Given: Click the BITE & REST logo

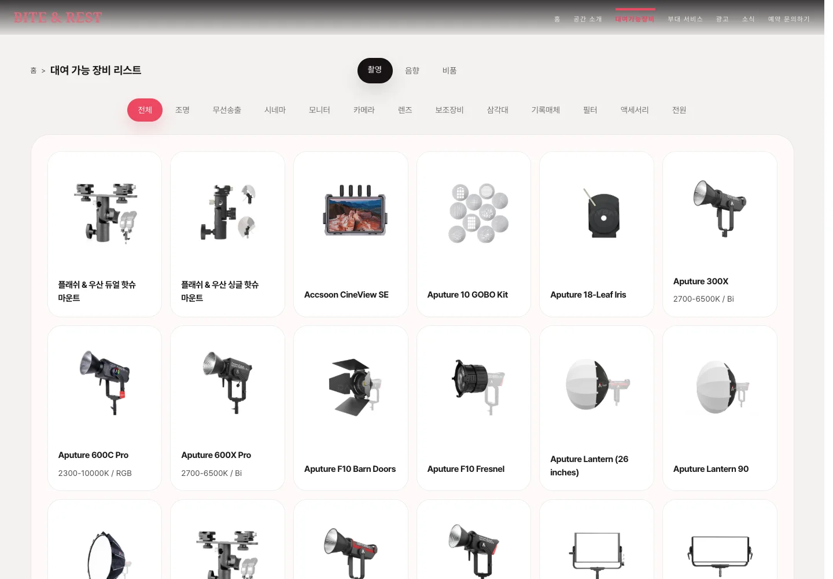Looking at the screenshot, I should [58, 17].
